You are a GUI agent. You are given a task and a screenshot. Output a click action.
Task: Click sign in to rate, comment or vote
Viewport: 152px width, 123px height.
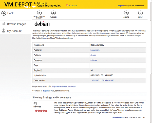point(46,91)
